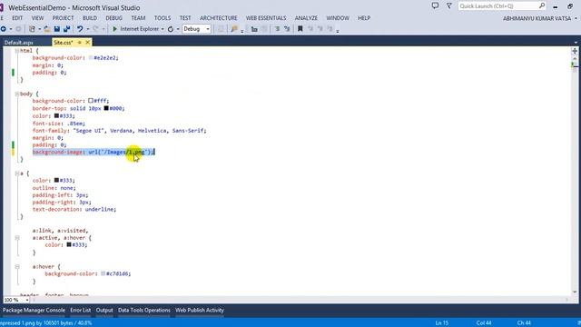Click the #fff color swatch in body rule
Screen dimensions: 581x327
click(91, 101)
